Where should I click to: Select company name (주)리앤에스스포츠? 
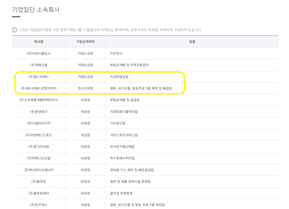(x=39, y=135)
